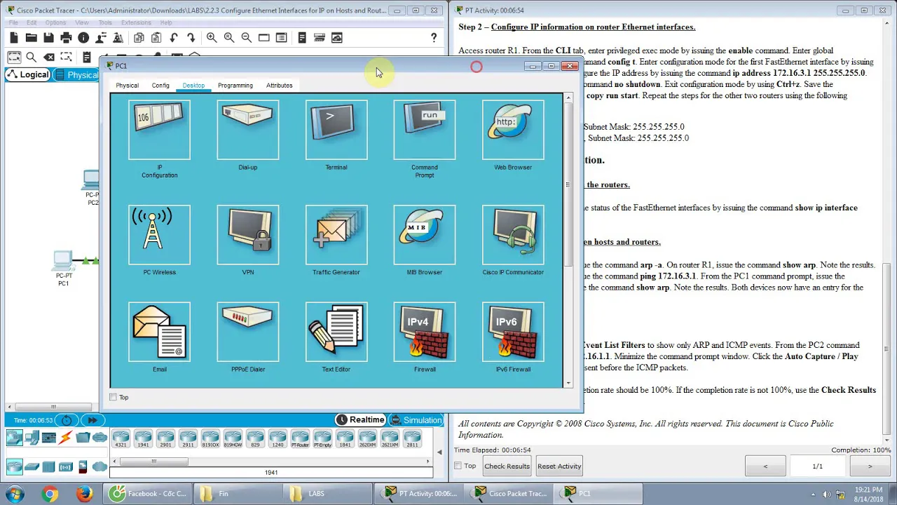
Task: Open the Physical tab in PC1
Action: [x=127, y=86]
